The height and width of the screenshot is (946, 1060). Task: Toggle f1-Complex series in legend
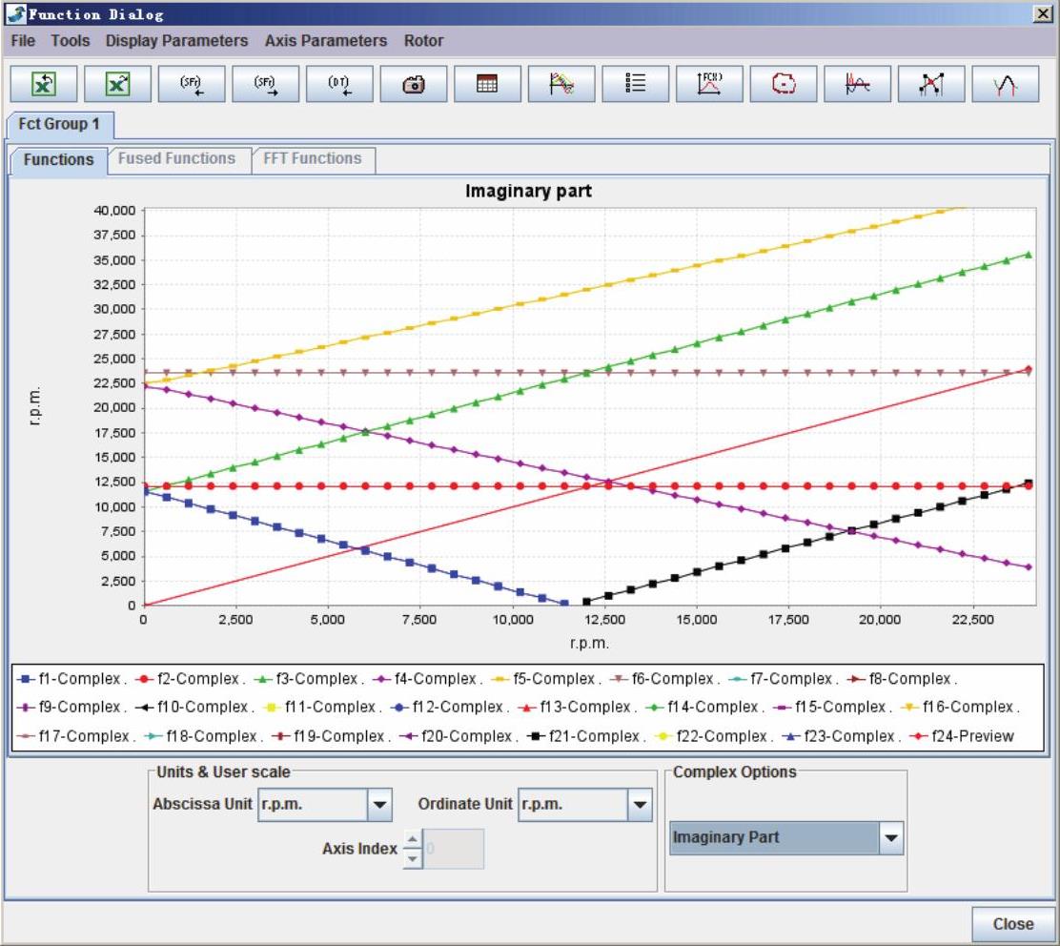pyautogui.click(x=71, y=679)
